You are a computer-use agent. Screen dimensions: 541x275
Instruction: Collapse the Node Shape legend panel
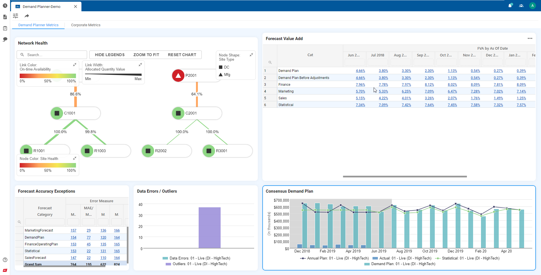tap(251, 55)
